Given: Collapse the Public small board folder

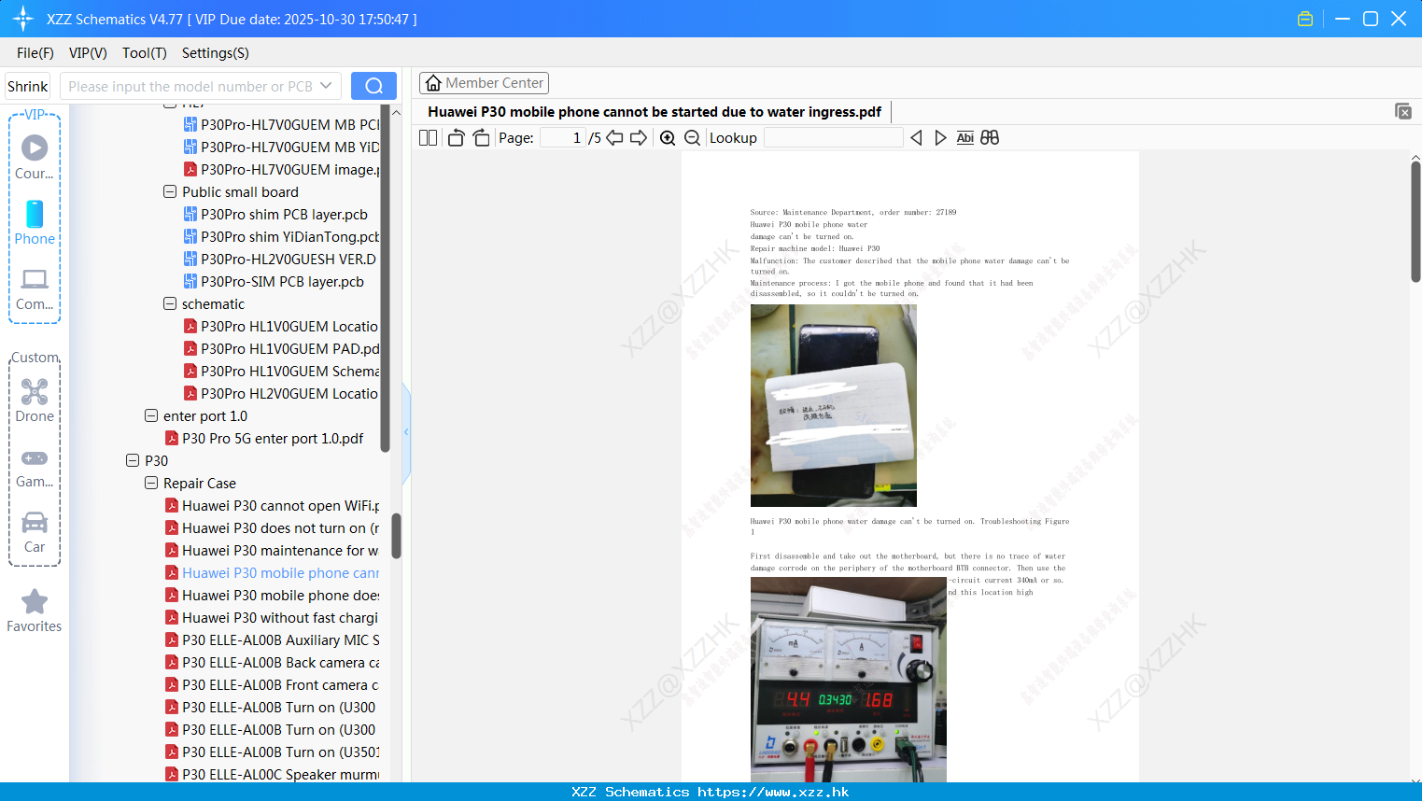Looking at the screenshot, I should [170, 191].
